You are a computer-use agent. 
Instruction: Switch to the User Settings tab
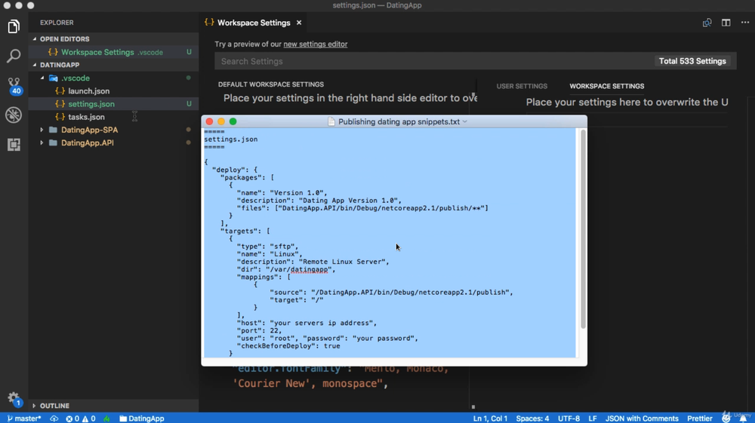click(522, 86)
